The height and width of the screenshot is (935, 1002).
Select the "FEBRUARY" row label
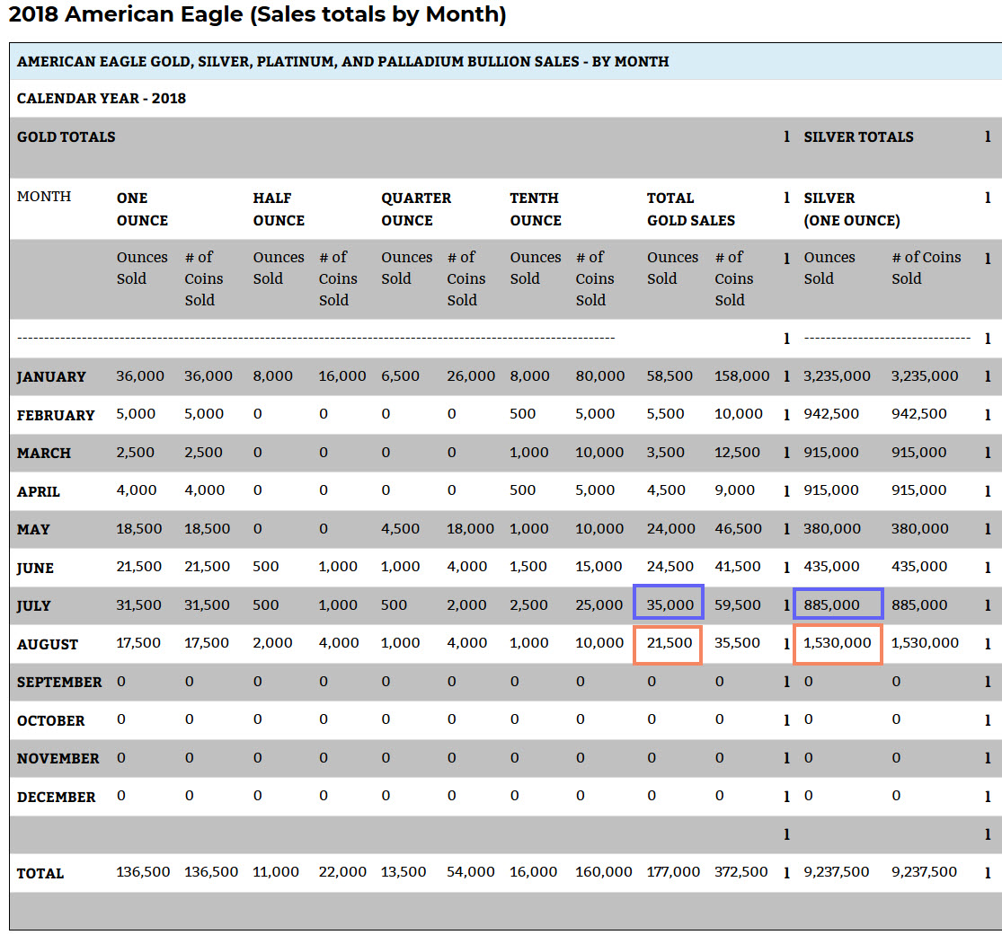tap(56, 415)
